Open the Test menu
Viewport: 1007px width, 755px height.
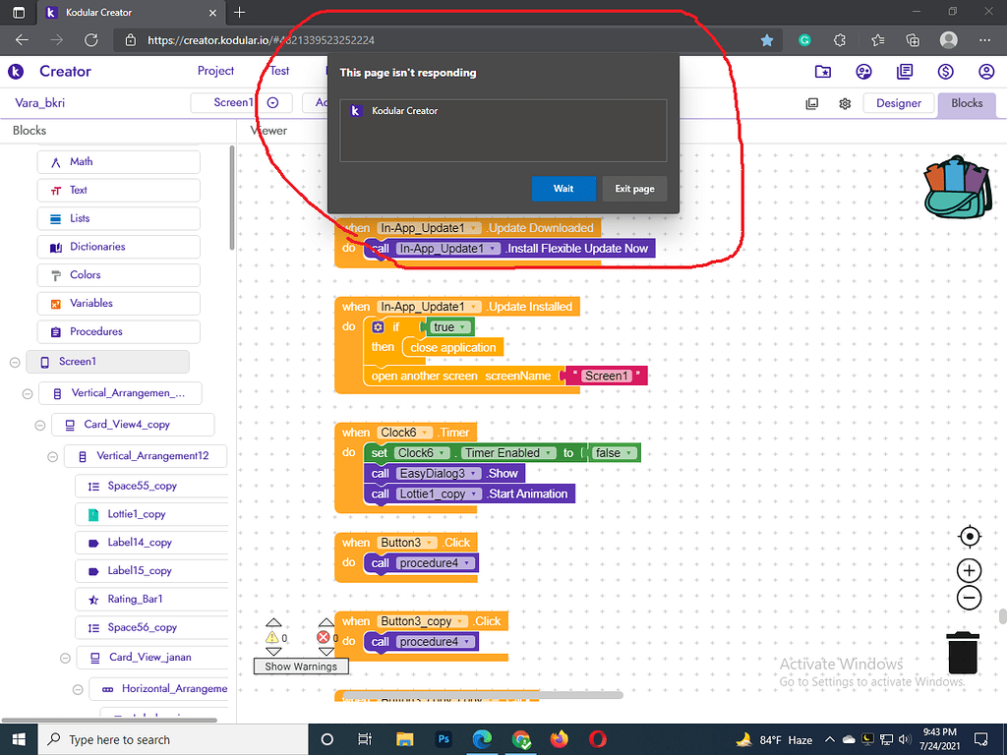pos(279,71)
